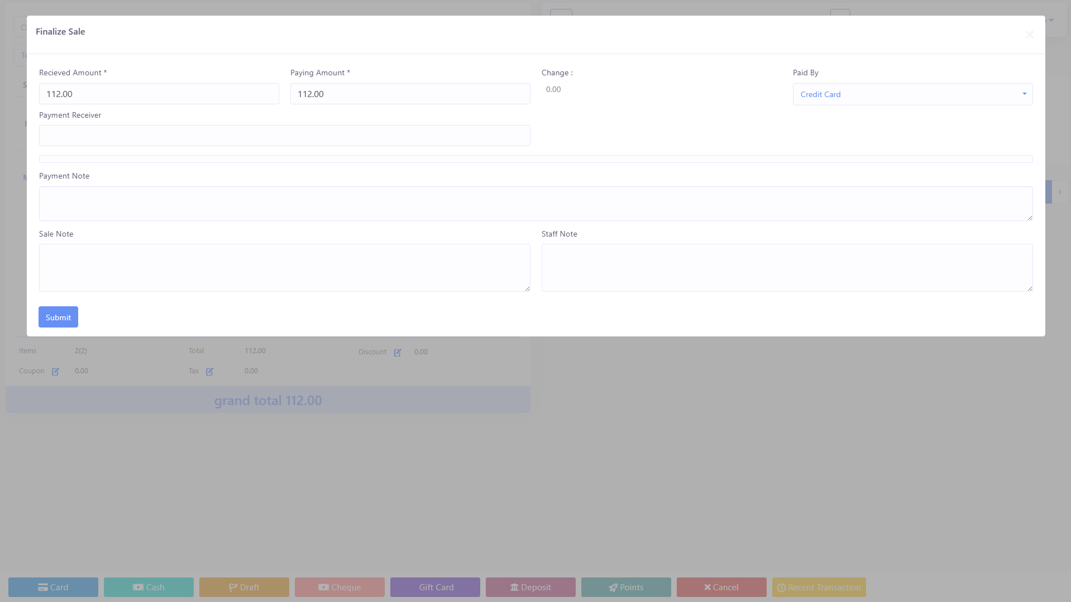Open Recent Transaction list
The height and width of the screenshot is (602, 1071).
[x=819, y=587]
